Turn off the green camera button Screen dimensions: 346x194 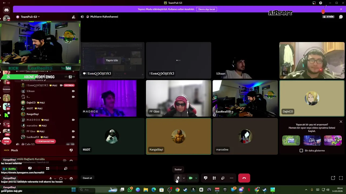click(x=191, y=178)
